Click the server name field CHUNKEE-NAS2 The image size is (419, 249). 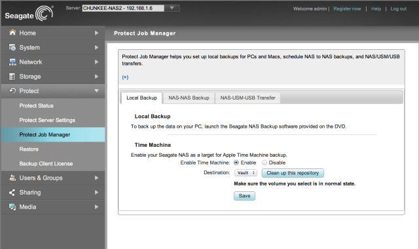pyautogui.click(x=123, y=9)
